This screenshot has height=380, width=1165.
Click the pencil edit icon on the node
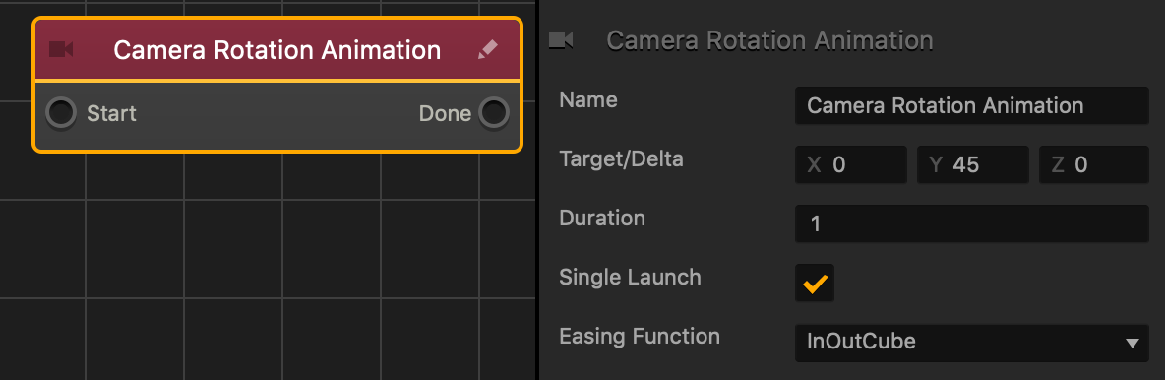487,50
